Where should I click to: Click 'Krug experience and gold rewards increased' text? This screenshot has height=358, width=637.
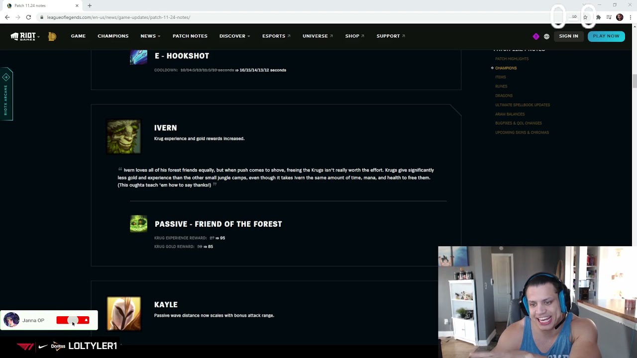199,139
